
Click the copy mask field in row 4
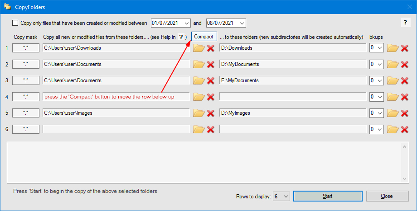[26, 97]
